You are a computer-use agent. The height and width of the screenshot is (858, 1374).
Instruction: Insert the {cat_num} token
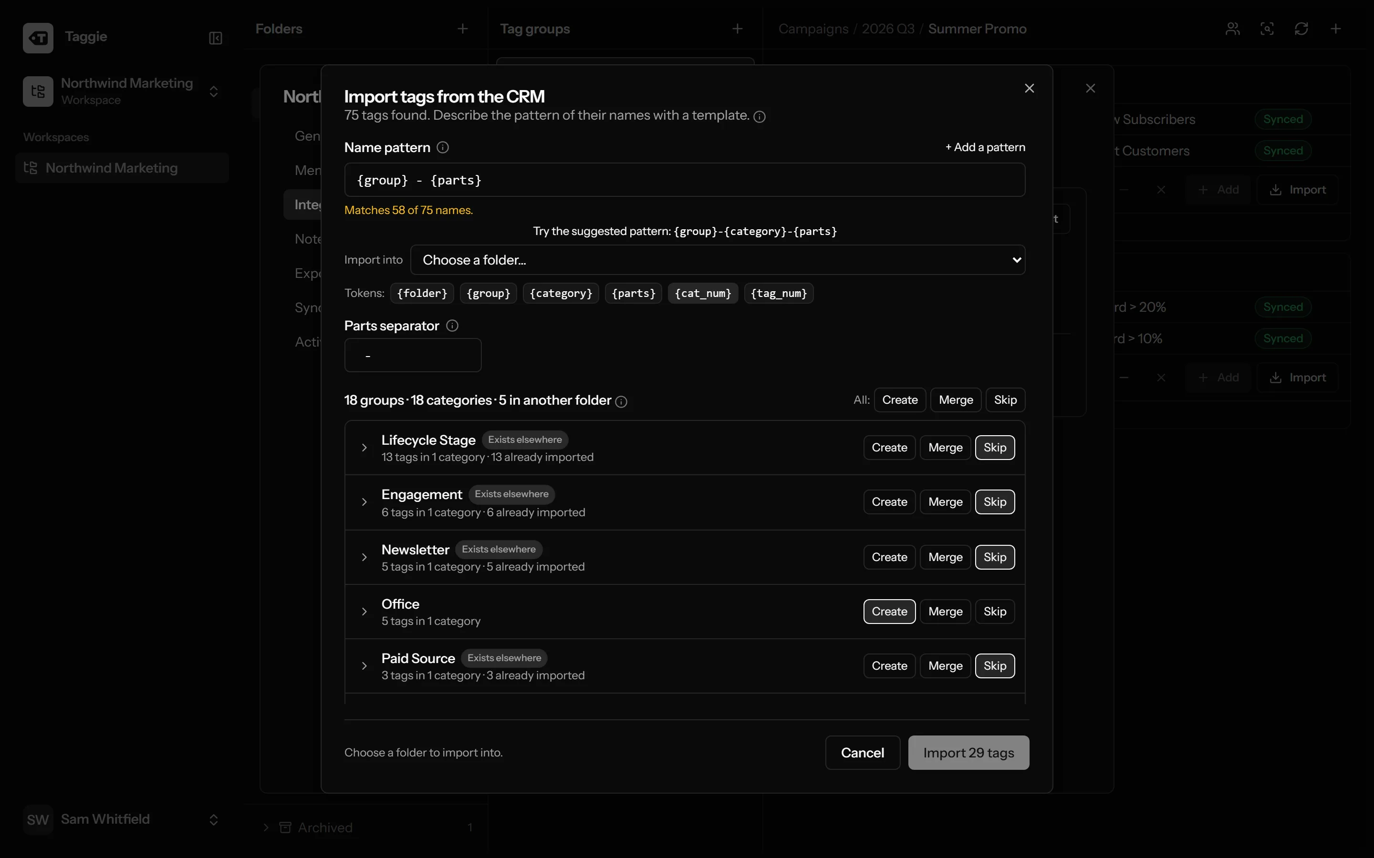703,293
